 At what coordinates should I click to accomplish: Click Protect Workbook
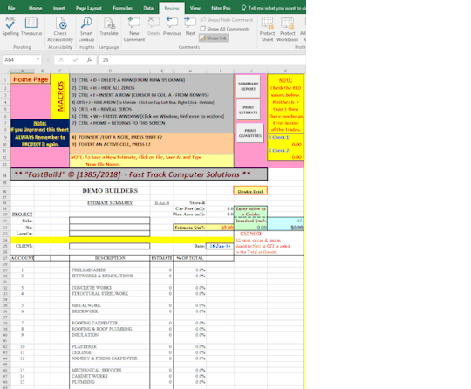[287, 29]
